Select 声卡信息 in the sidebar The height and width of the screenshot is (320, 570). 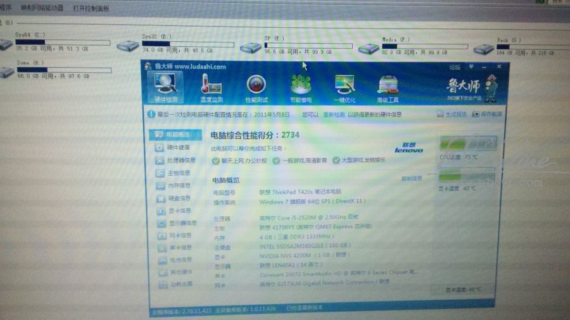(x=175, y=248)
